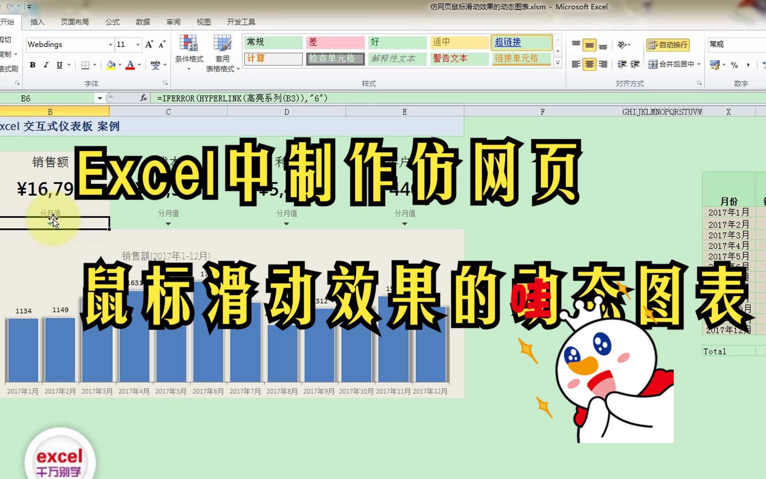Open the Data (数据) tab
This screenshot has width=766, height=479.
[143, 22]
